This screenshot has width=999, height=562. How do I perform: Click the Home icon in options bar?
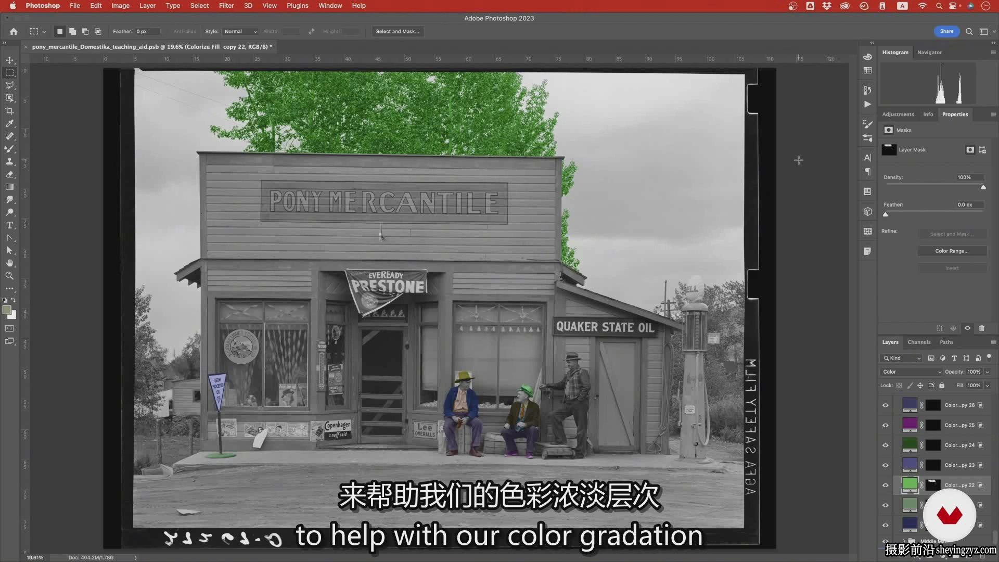14,31
